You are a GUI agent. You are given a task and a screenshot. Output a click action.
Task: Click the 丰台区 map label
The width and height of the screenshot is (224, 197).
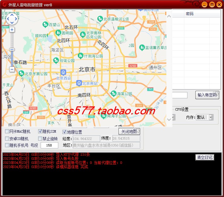[x=54, y=86]
